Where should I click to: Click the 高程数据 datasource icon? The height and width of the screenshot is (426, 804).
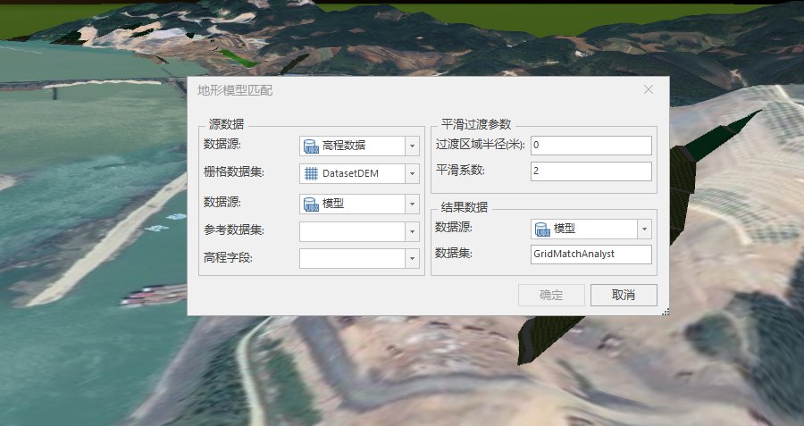pos(311,146)
